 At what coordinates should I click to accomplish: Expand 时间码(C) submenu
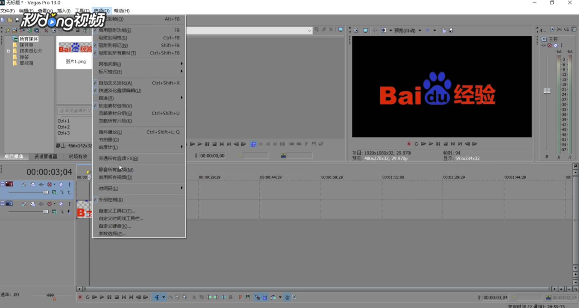tap(139, 188)
